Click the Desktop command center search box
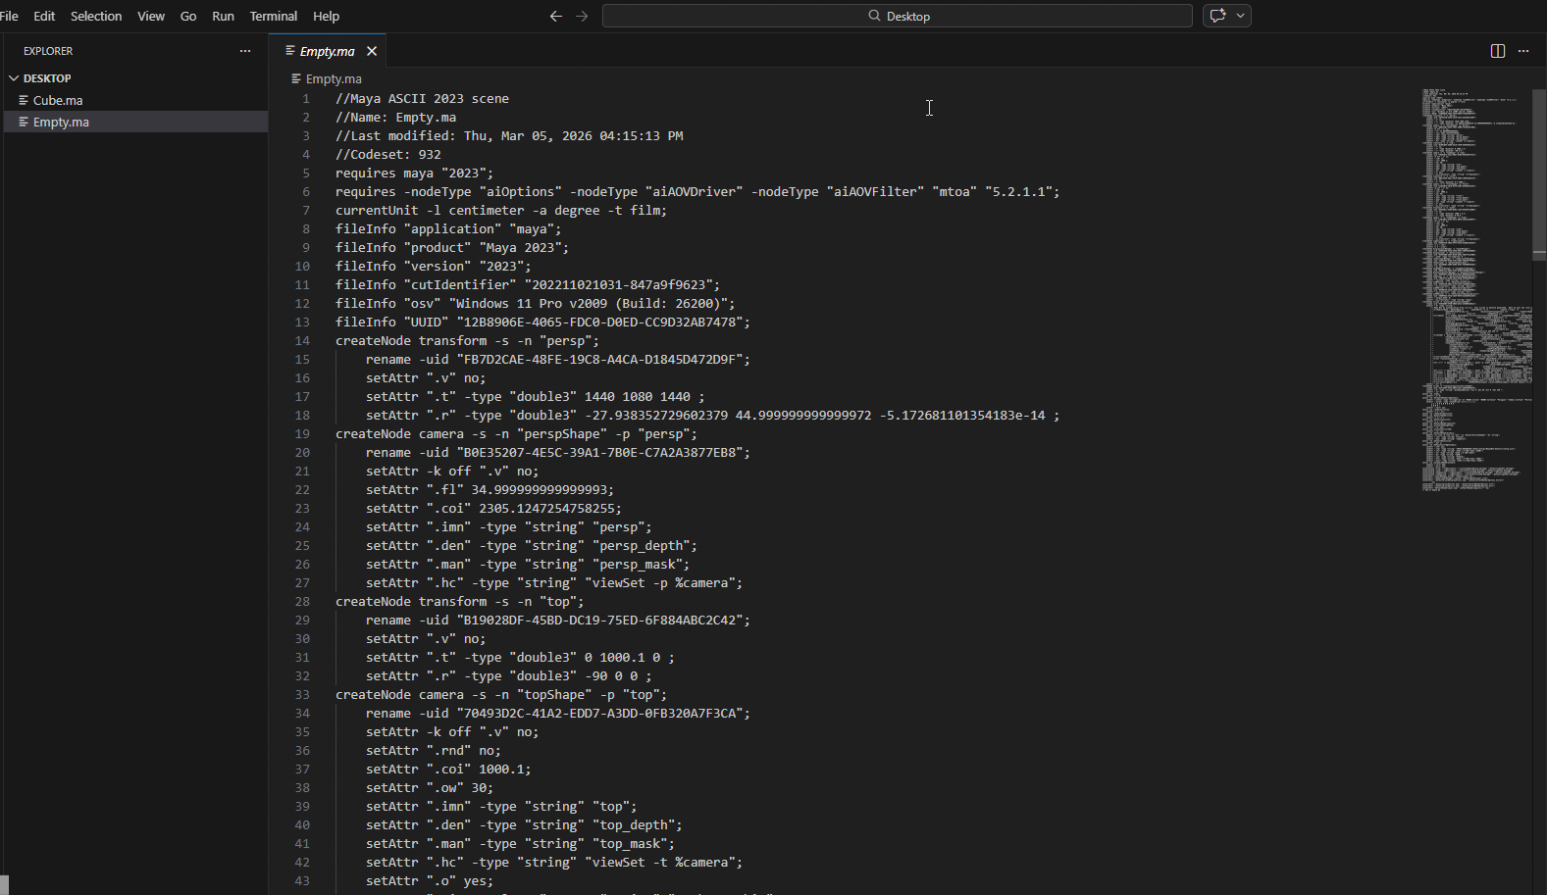The height and width of the screenshot is (895, 1547). pos(897,16)
